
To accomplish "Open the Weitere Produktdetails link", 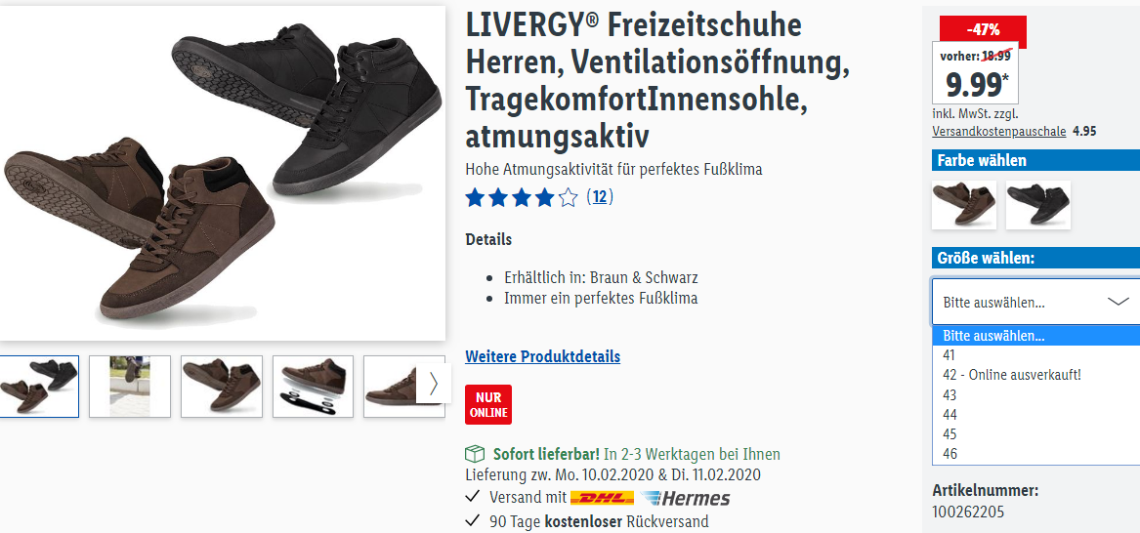I will click(543, 356).
